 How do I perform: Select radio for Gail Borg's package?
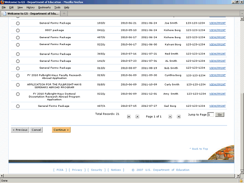pos(18,106)
